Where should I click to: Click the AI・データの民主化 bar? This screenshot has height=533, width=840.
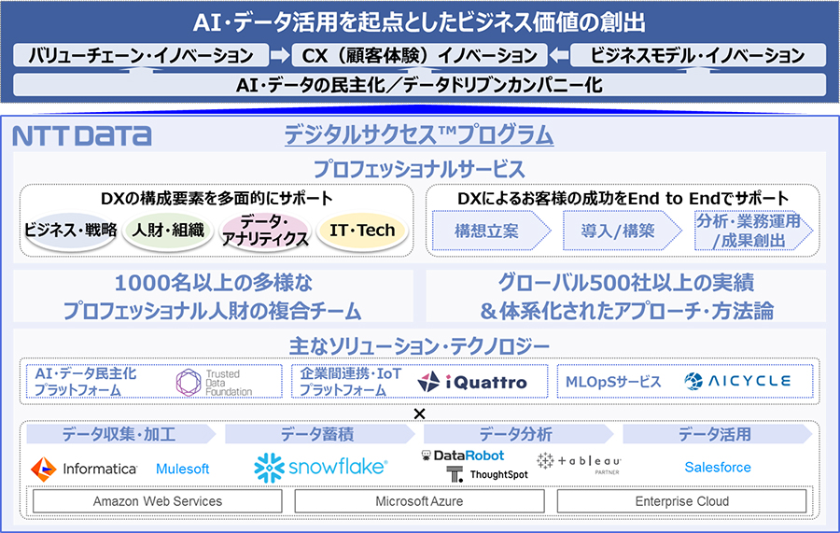tap(419, 85)
